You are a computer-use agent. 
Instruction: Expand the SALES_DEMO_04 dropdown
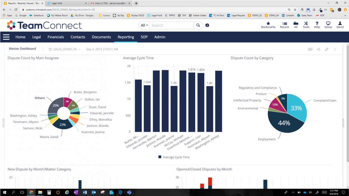65,49
